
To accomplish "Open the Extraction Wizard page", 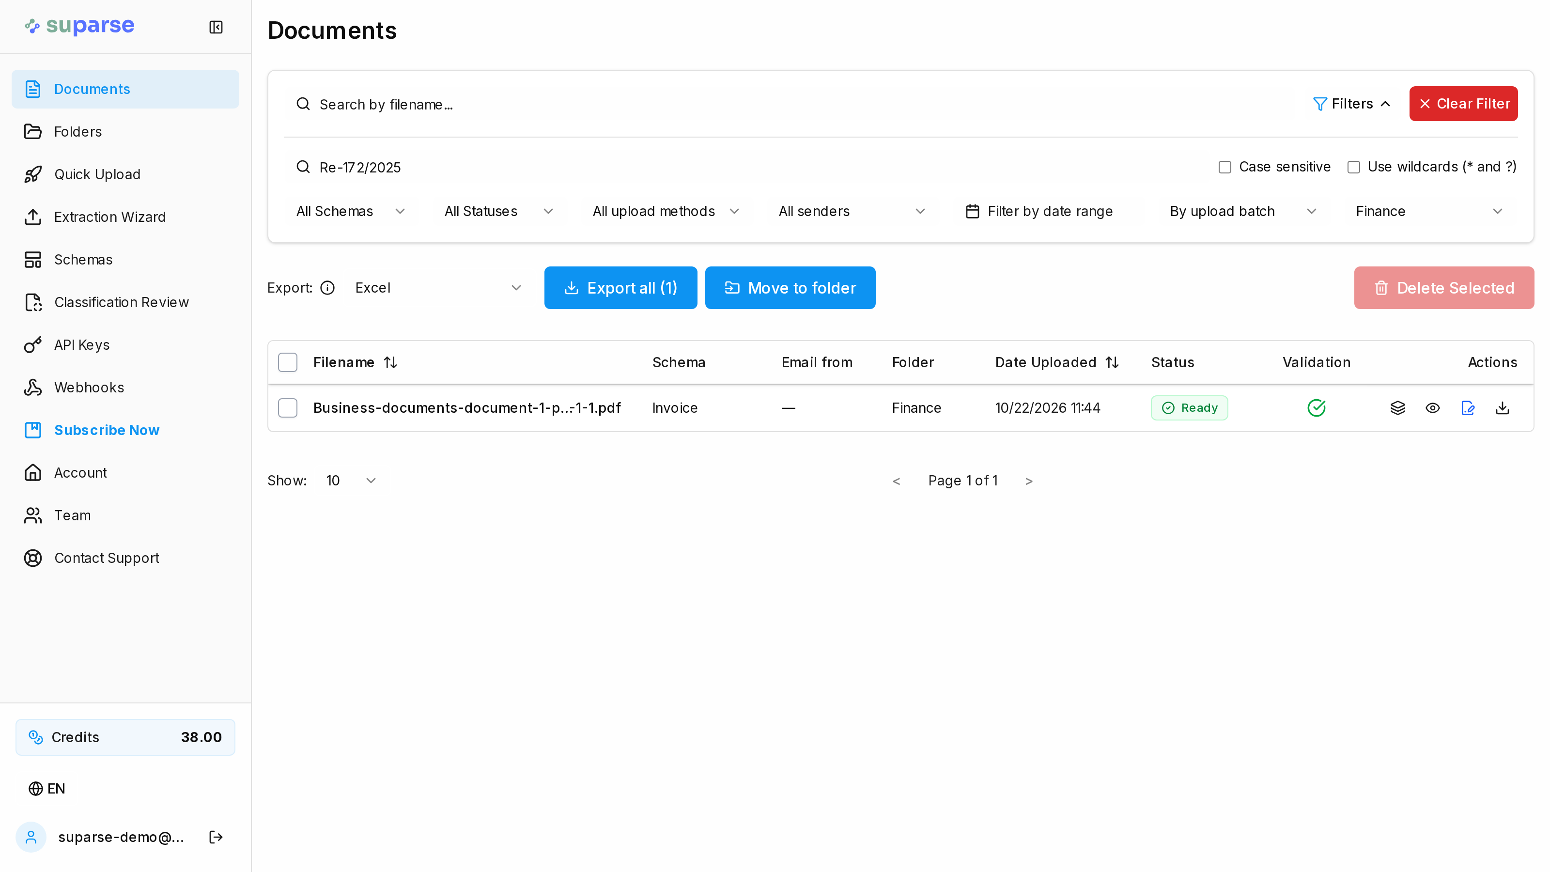I will [125, 217].
